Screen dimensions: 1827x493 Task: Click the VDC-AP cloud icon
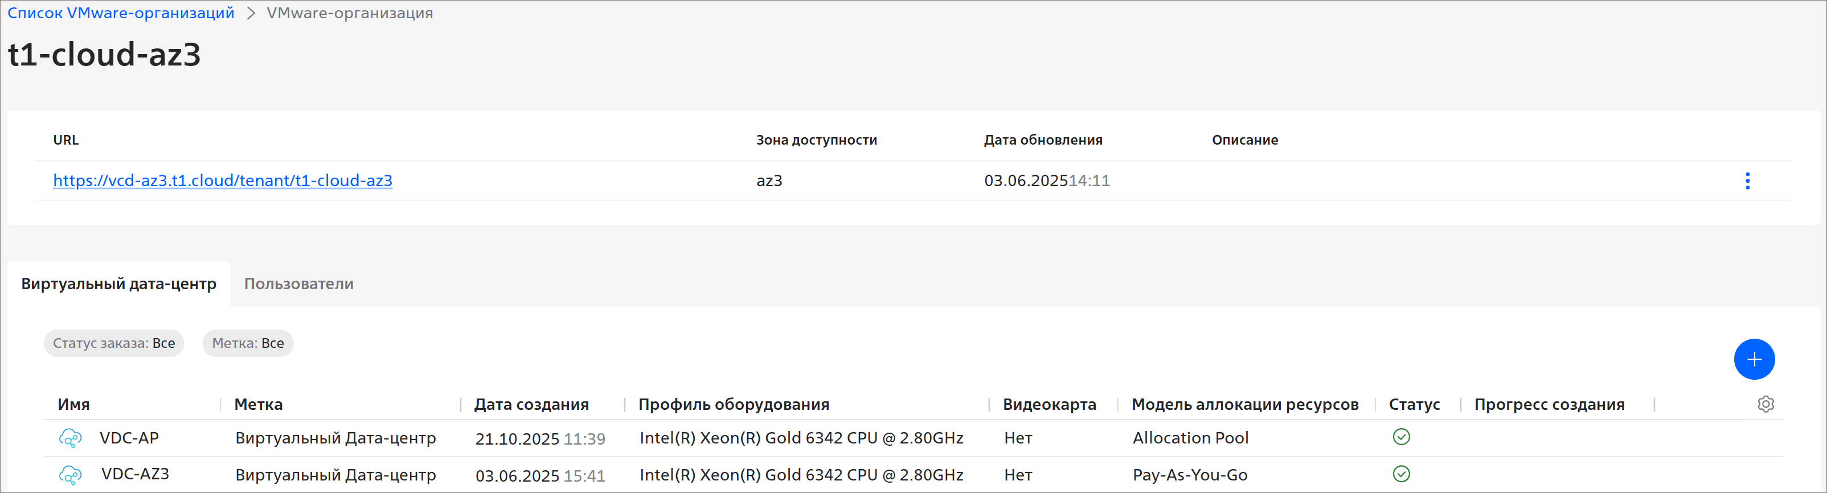point(70,438)
